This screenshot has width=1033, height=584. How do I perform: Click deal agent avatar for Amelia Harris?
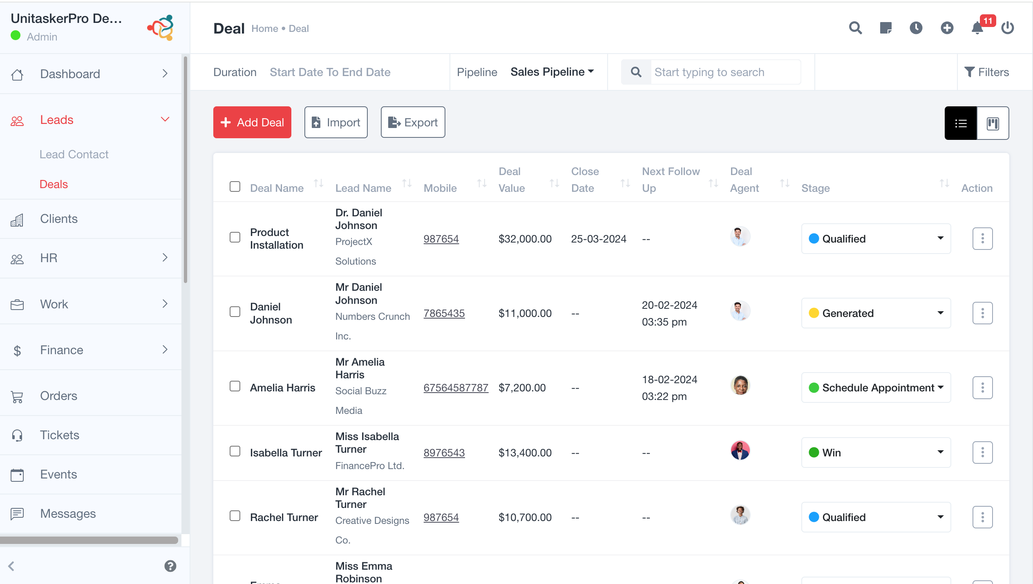tap(740, 385)
